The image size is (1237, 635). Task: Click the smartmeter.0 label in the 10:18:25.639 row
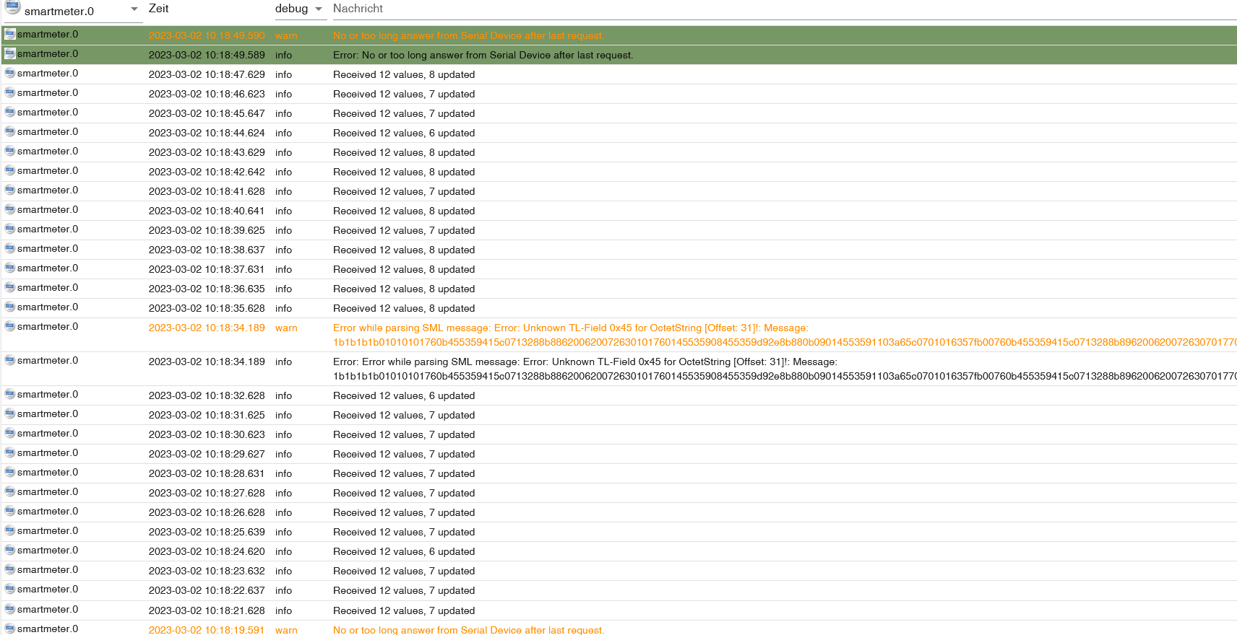click(48, 530)
